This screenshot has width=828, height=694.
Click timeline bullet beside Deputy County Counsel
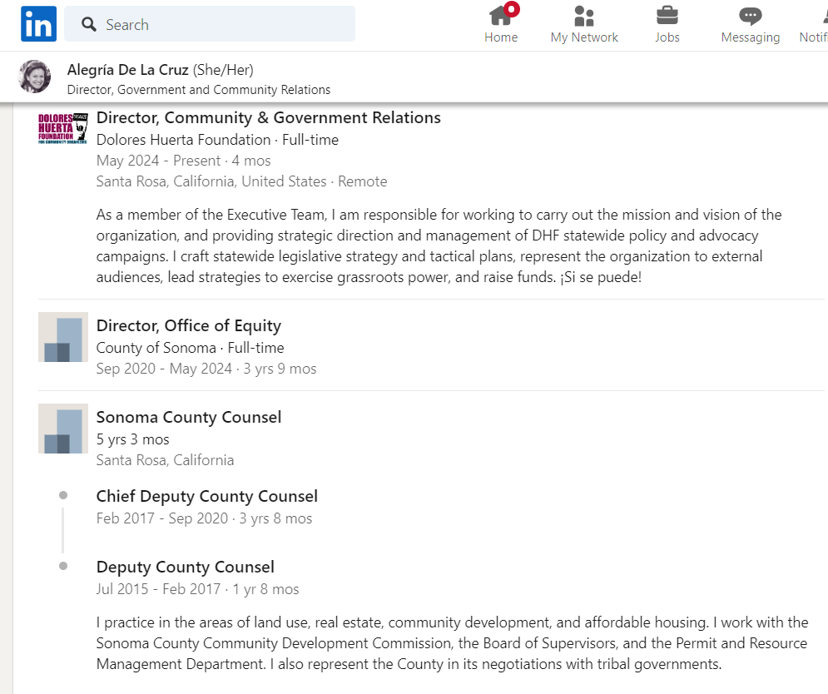63,566
